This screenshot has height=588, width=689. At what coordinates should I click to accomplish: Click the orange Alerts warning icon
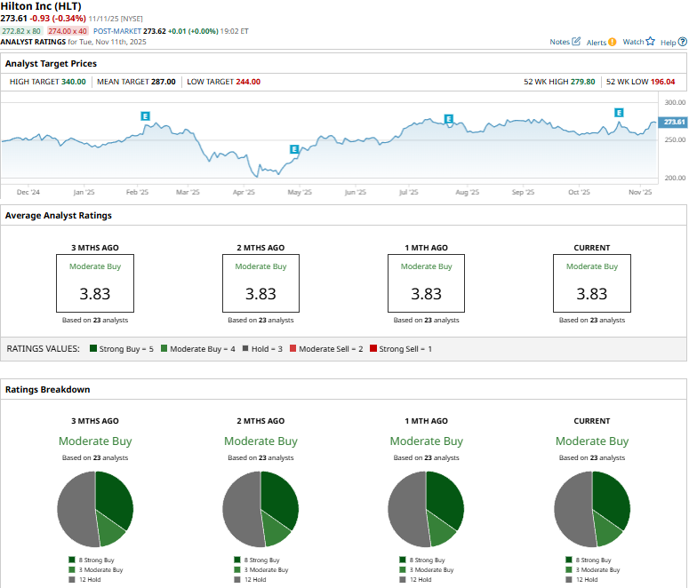click(x=612, y=42)
